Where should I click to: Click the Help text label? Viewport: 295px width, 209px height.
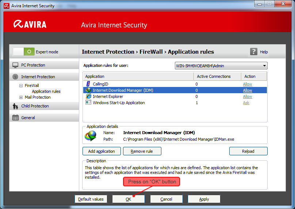[x=264, y=52]
